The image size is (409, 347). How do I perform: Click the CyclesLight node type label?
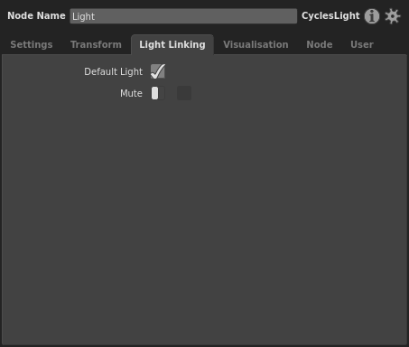pyautogui.click(x=330, y=15)
